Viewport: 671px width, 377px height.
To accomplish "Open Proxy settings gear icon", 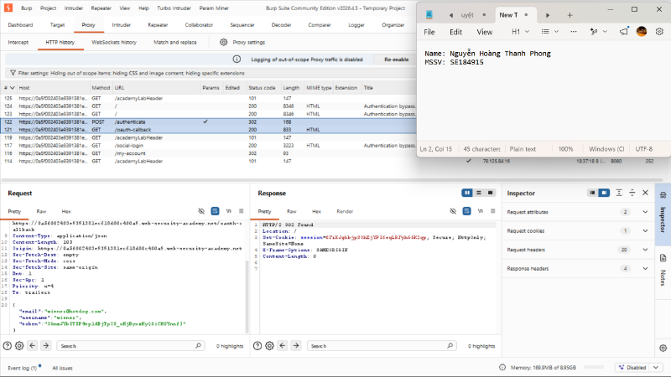I will pyautogui.click(x=223, y=43).
